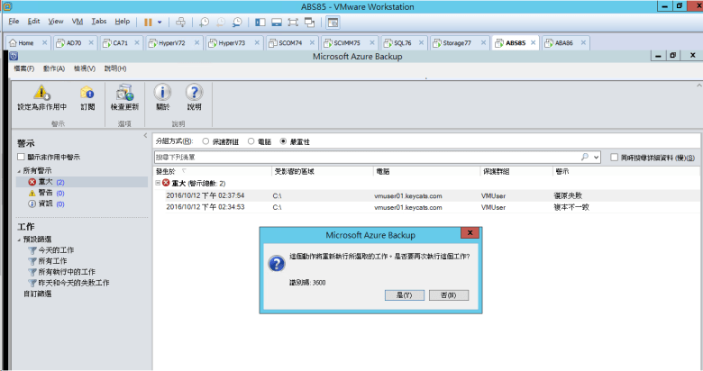
Task: Open the 關於 (About) info icon
Action: point(162,93)
